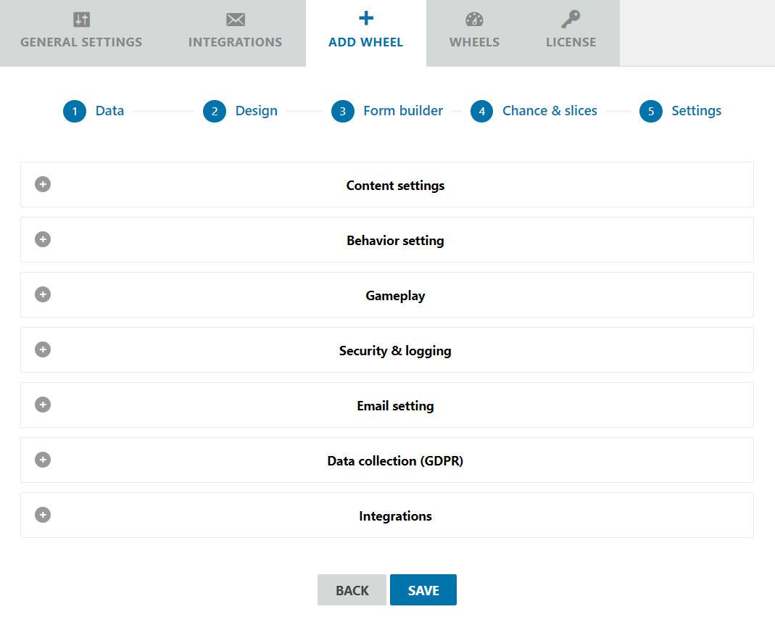Open the Form builder step link

(403, 111)
